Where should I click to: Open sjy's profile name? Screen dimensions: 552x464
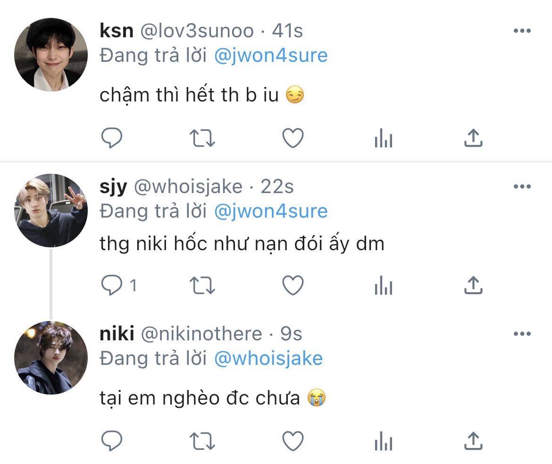113,187
